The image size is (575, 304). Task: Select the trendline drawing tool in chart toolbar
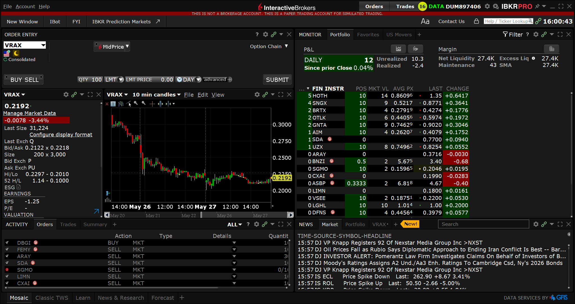[129, 104]
